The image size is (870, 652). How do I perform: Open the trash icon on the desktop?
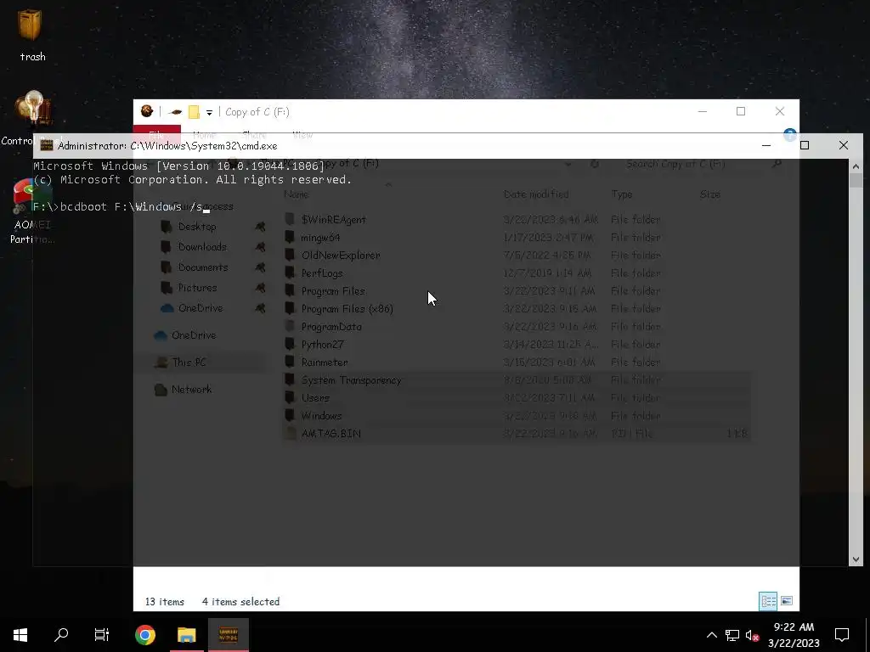[x=30, y=34]
